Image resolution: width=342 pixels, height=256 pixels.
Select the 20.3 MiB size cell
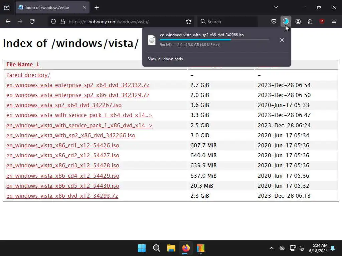point(202,186)
